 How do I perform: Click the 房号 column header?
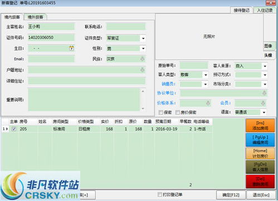[x=23, y=121]
